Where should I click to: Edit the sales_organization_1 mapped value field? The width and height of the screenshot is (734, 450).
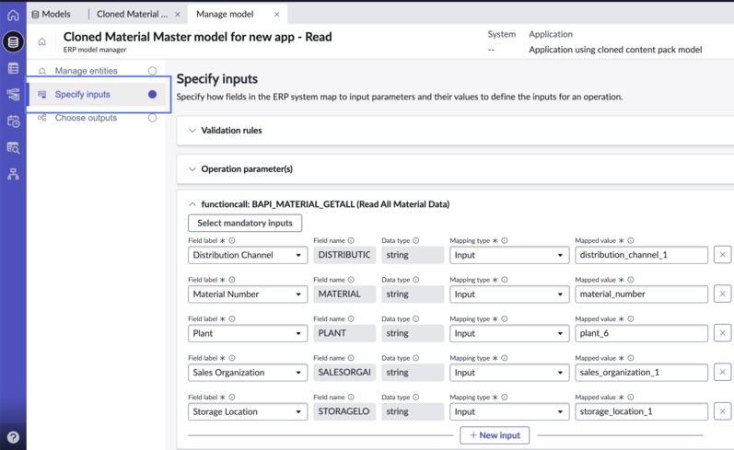tap(641, 373)
